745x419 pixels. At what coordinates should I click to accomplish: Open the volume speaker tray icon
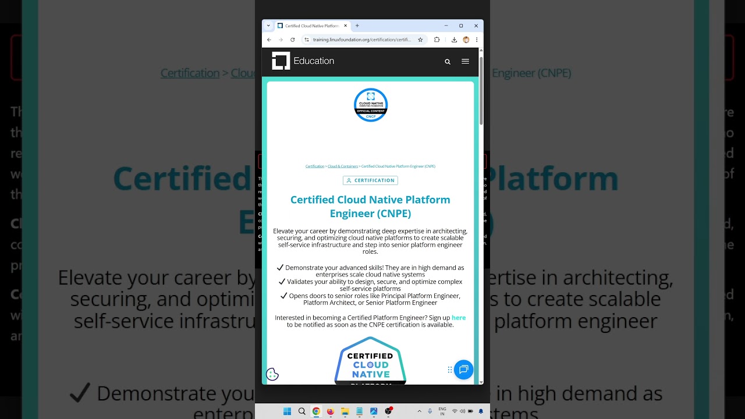coord(462,411)
